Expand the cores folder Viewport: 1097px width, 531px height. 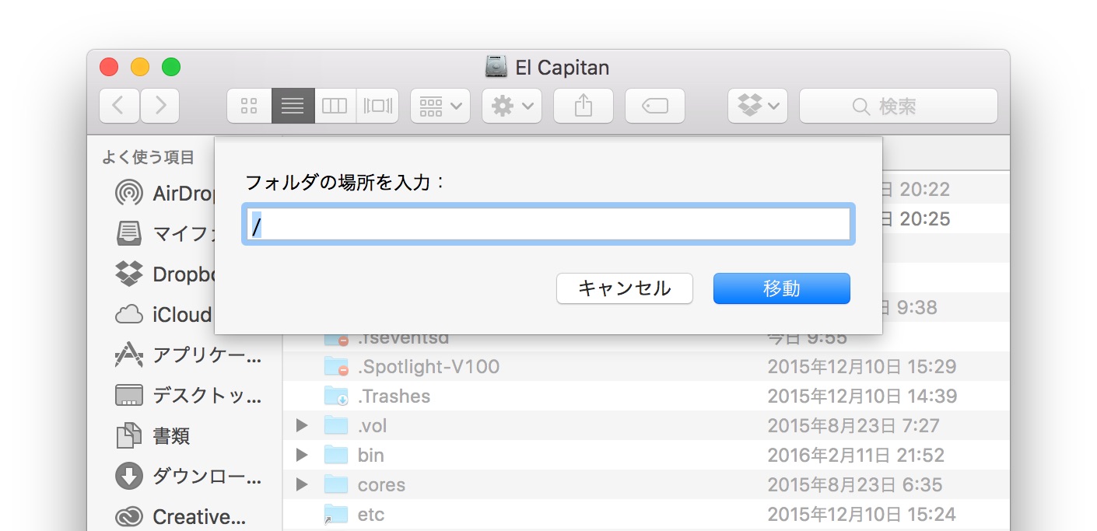303,484
